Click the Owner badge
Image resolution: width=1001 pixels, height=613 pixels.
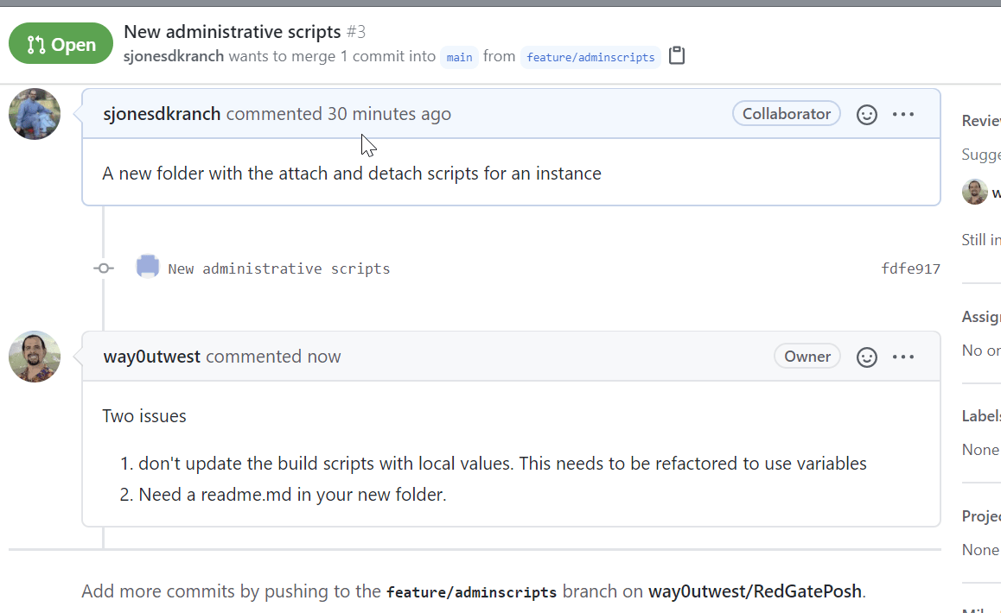[x=807, y=357]
